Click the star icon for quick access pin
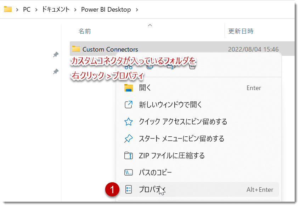The image size is (300, 207). 128,122
